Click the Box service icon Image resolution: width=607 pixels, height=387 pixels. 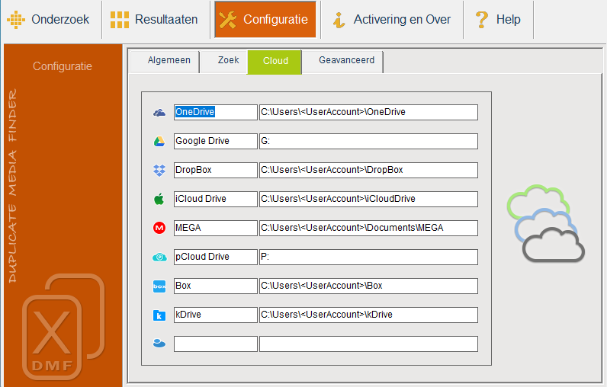pos(159,286)
